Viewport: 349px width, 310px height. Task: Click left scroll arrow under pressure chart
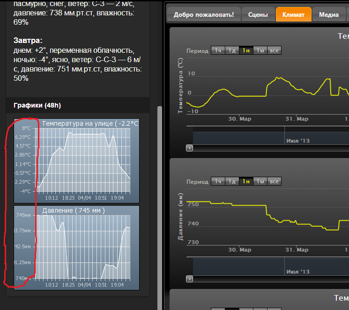[x=189, y=279]
